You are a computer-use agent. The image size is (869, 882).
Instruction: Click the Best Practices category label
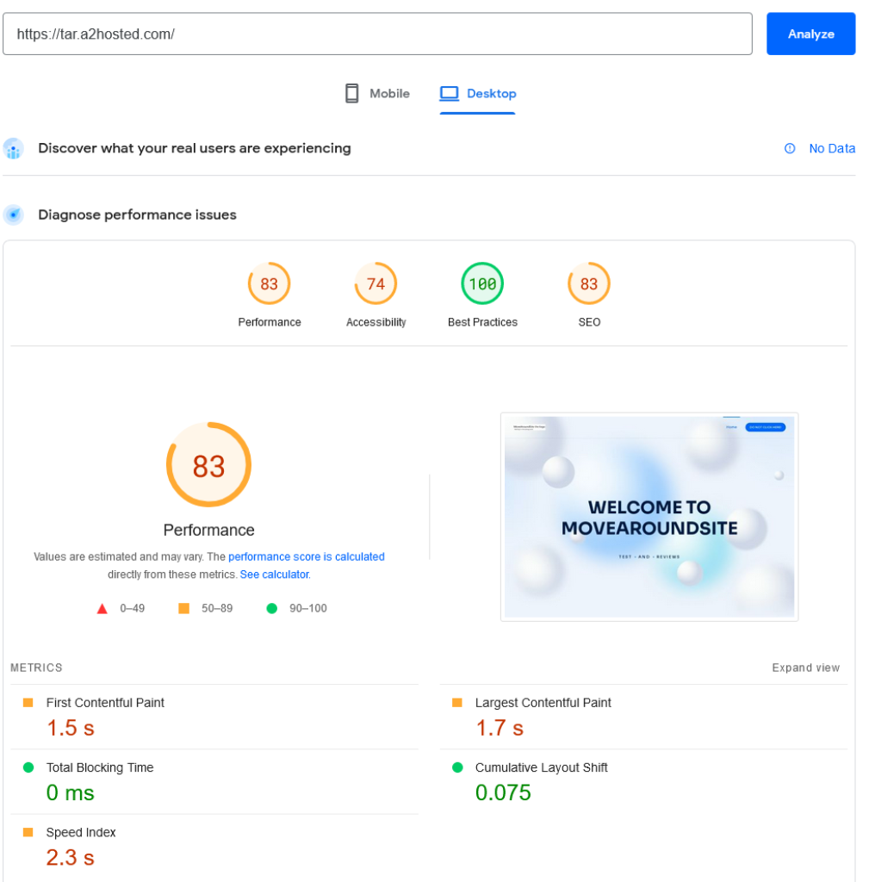click(x=482, y=322)
